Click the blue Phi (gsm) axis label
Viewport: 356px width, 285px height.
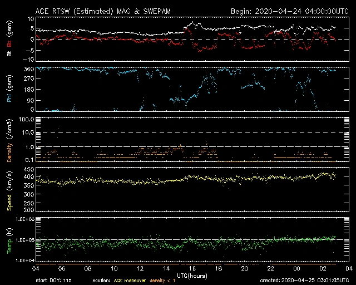tap(9, 93)
